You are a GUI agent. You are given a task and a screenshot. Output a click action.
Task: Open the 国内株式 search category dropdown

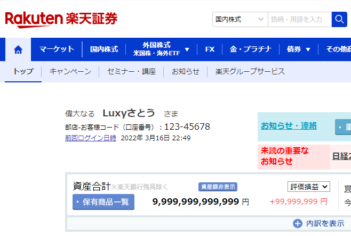tap(240, 20)
